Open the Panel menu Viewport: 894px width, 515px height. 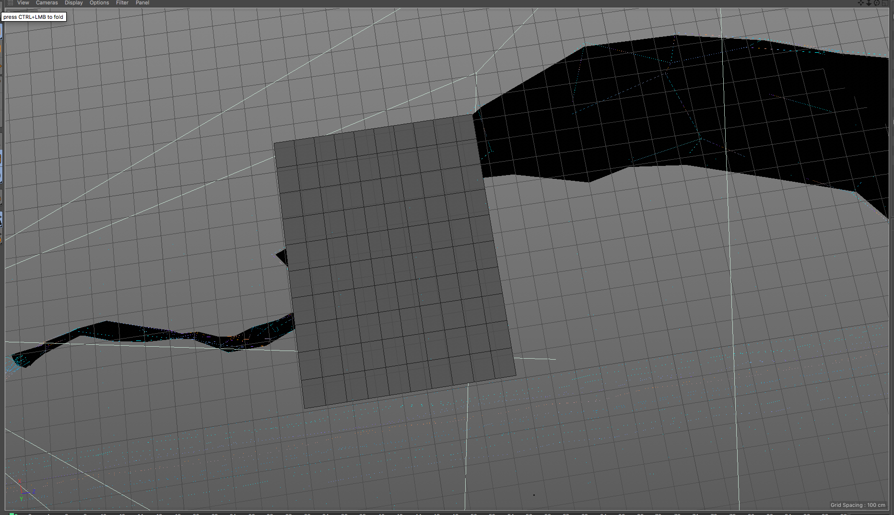point(142,3)
